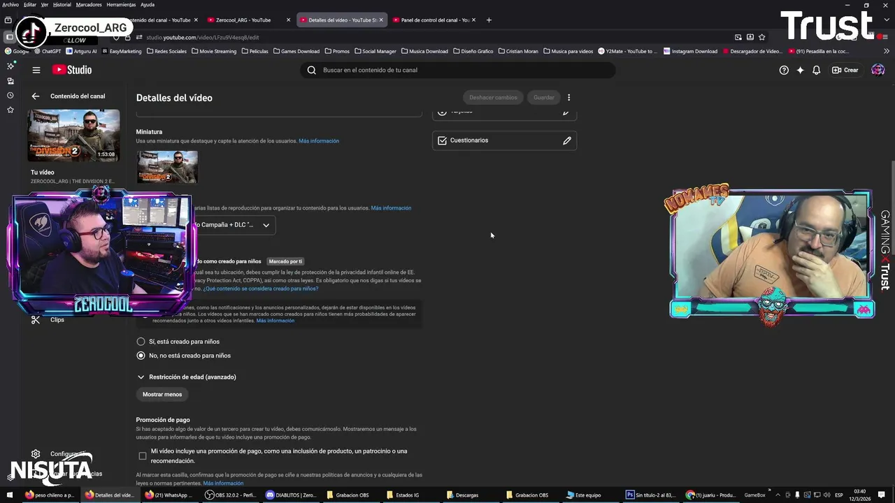Open the Windows Start button
This screenshot has width=895, height=503.
10,495
